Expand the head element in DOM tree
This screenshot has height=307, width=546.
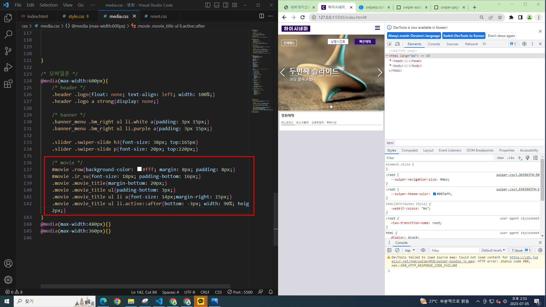coord(390,61)
